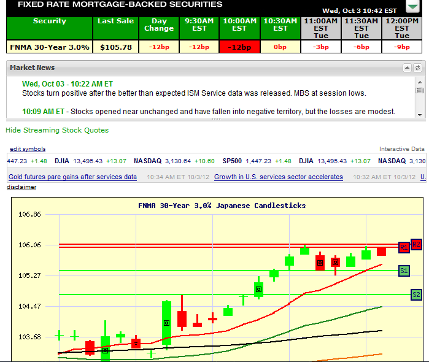Click the 11:30AM EST Tue header
429x362 pixels.
[x=361, y=28]
